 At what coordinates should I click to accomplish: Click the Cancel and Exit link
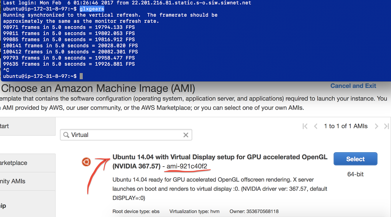pos(353,86)
